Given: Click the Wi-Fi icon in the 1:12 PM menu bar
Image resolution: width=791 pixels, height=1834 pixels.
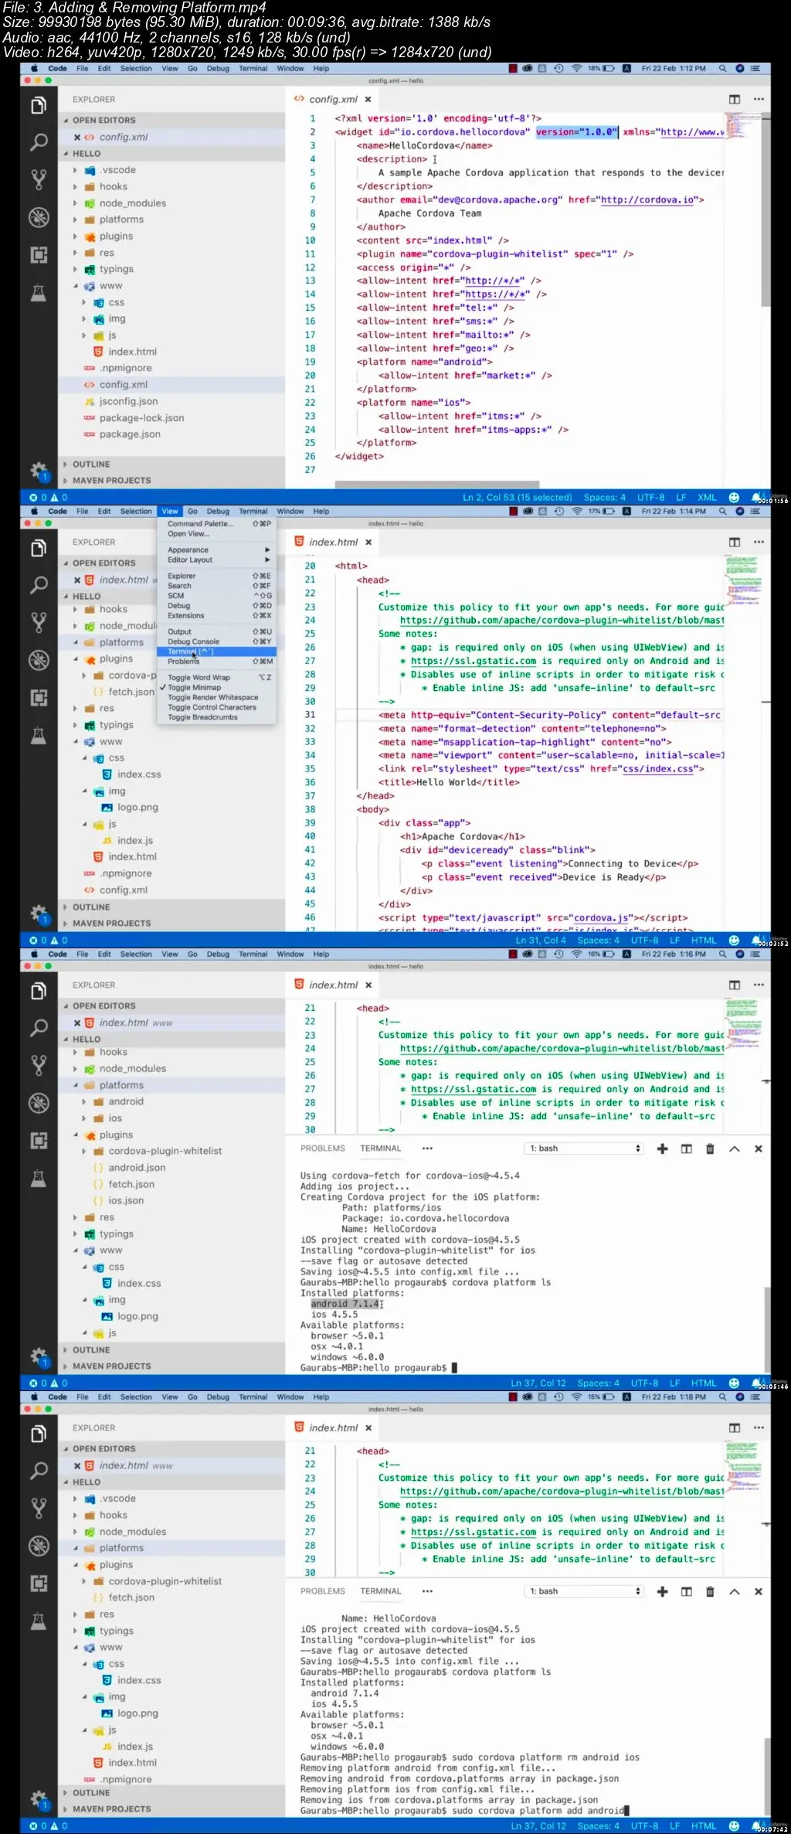Looking at the screenshot, I should 576,68.
